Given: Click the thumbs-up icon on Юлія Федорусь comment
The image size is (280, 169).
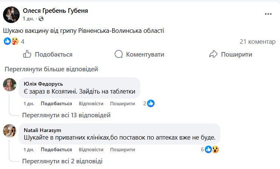Looking at the screenshot, I should tap(151, 103).
